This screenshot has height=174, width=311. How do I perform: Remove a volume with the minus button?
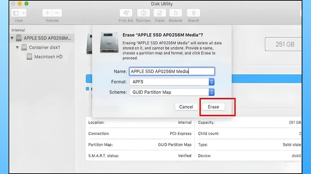[x=57, y=13]
